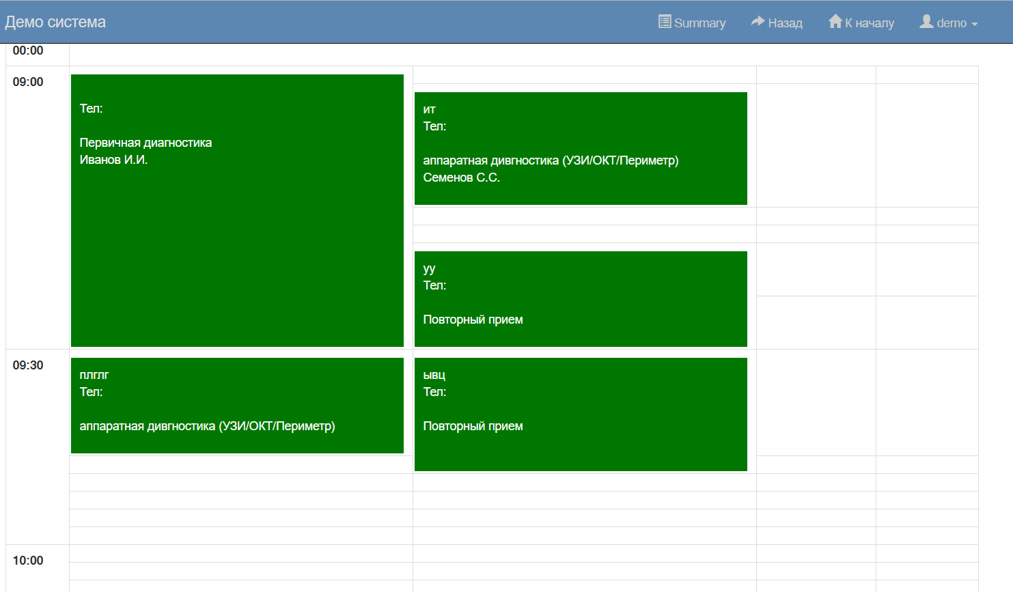Click the 00:00 time row label

click(28, 51)
